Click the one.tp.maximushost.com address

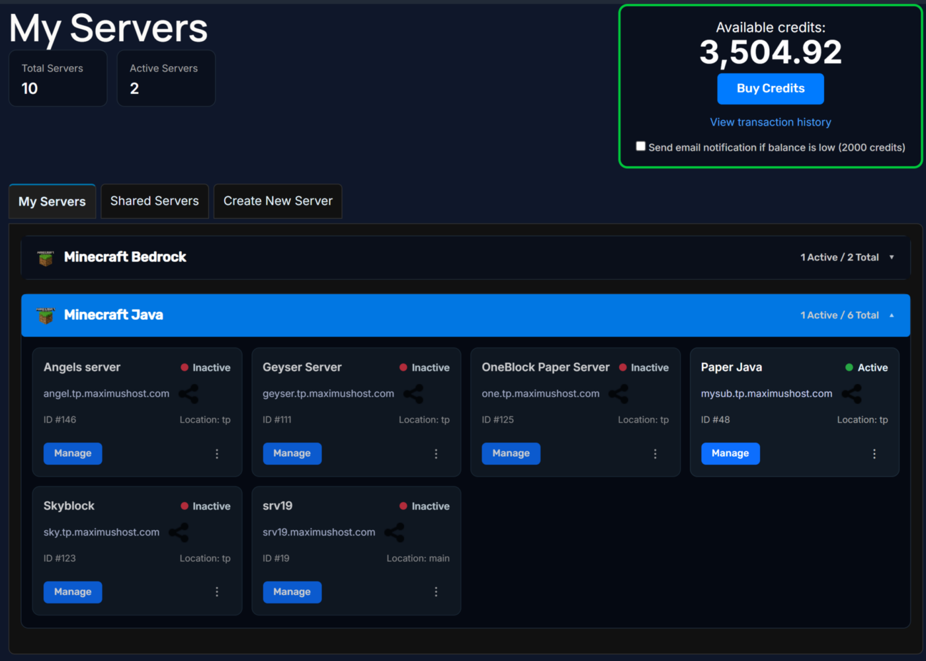[x=540, y=394]
